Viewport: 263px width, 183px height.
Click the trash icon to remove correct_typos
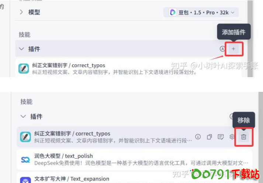click(243, 137)
